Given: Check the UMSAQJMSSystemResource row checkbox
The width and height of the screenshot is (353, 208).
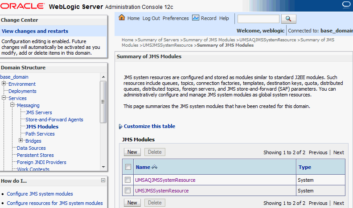Looking at the screenshot, I should (127, 180).
